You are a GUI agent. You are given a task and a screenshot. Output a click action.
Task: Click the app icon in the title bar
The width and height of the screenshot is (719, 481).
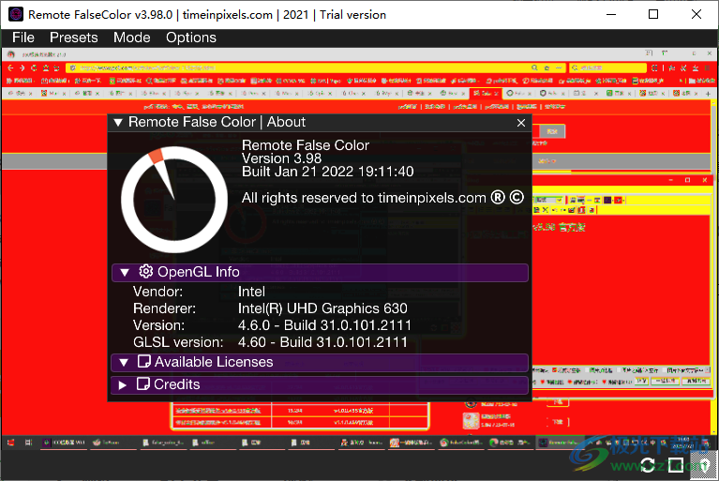pyautogui.click(x=16, y=14)
